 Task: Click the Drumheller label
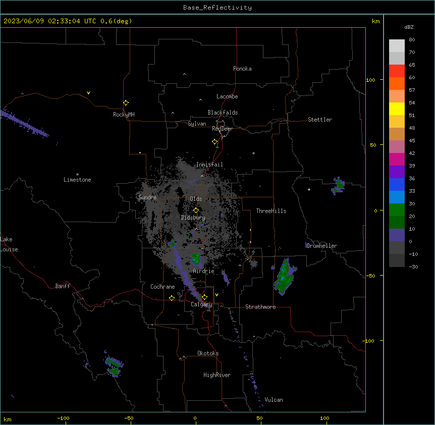click(322, 246)
